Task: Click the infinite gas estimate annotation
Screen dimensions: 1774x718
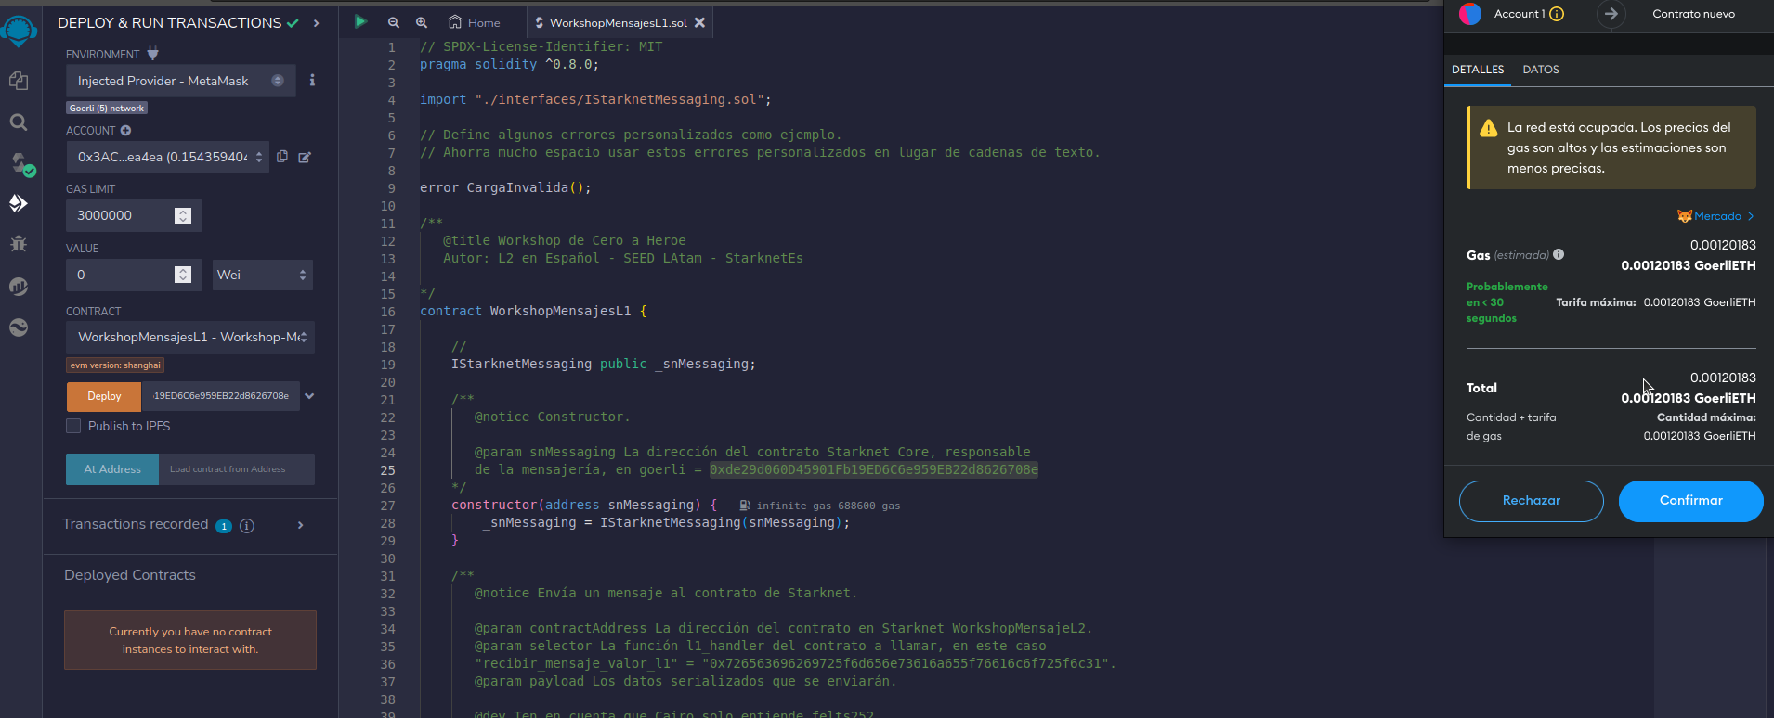Action: 820,506
